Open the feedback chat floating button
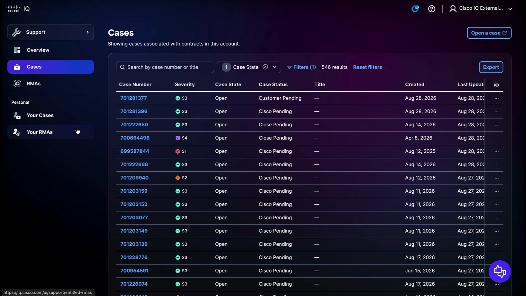This screenshot has height=296, width=526. [500, 271]
